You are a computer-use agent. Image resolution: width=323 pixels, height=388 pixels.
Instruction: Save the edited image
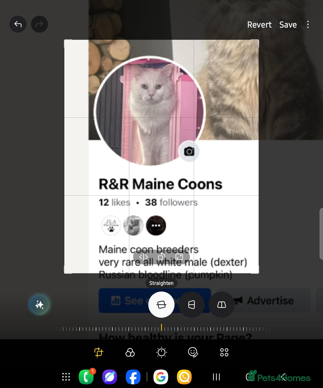tap(288, 25)
